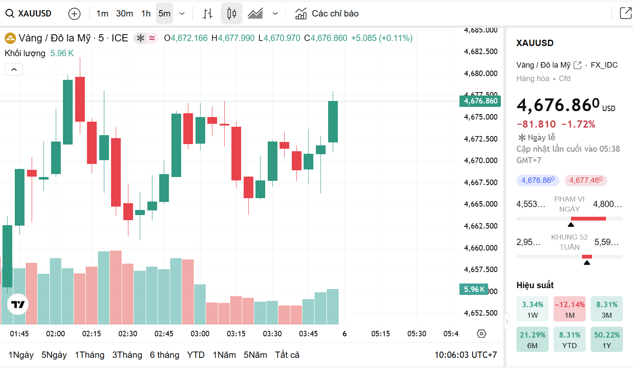This screenshot has height=368, width=633.
Task: Expand the time interval dropdown arrow
Action: [182, 14]
